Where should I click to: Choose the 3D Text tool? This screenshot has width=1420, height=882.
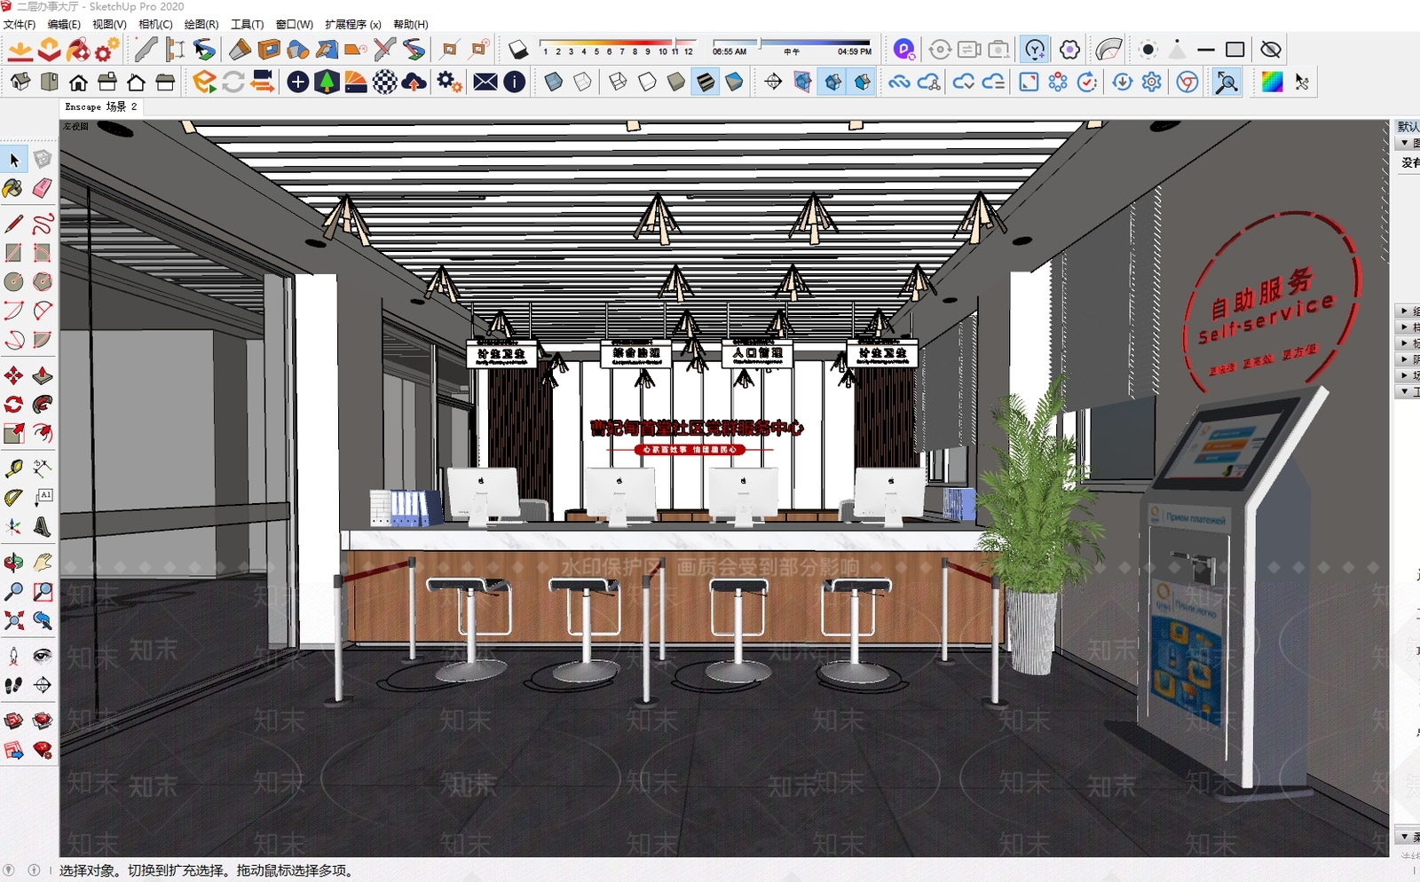pyautogui.click(x=43, y=527)
